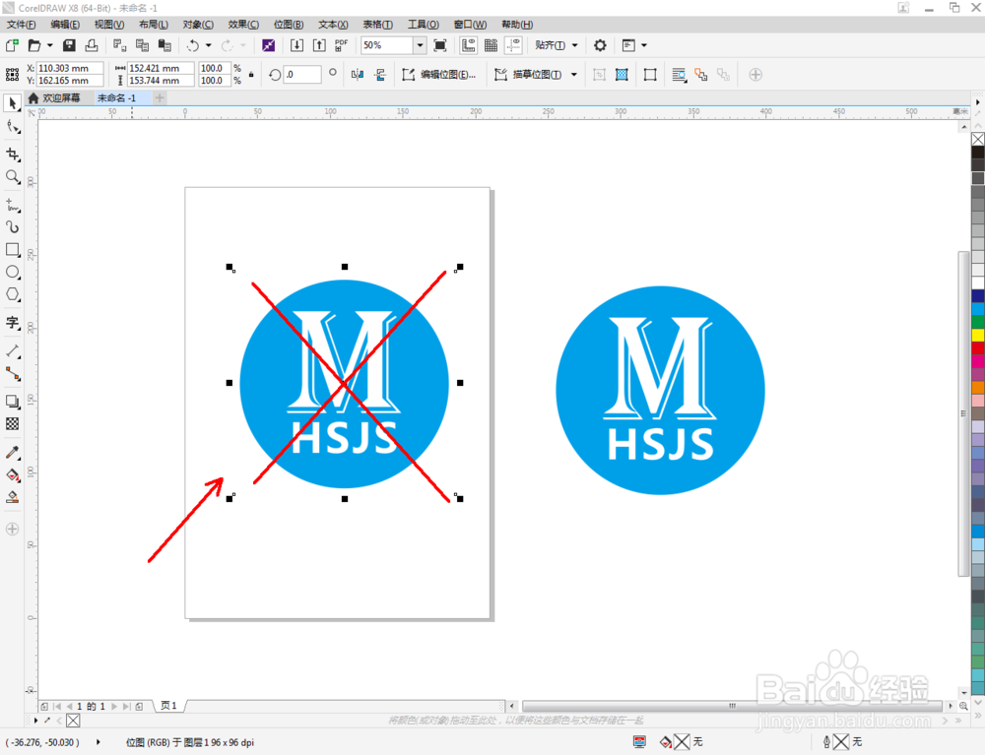Open the 效果(C) menu
Screen dimensions: 985x755
[x=243, y=25]
